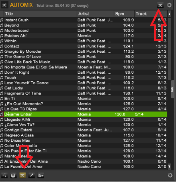Click the note icon beside Contact
This screenshot has height=182, width=176.
2,46
